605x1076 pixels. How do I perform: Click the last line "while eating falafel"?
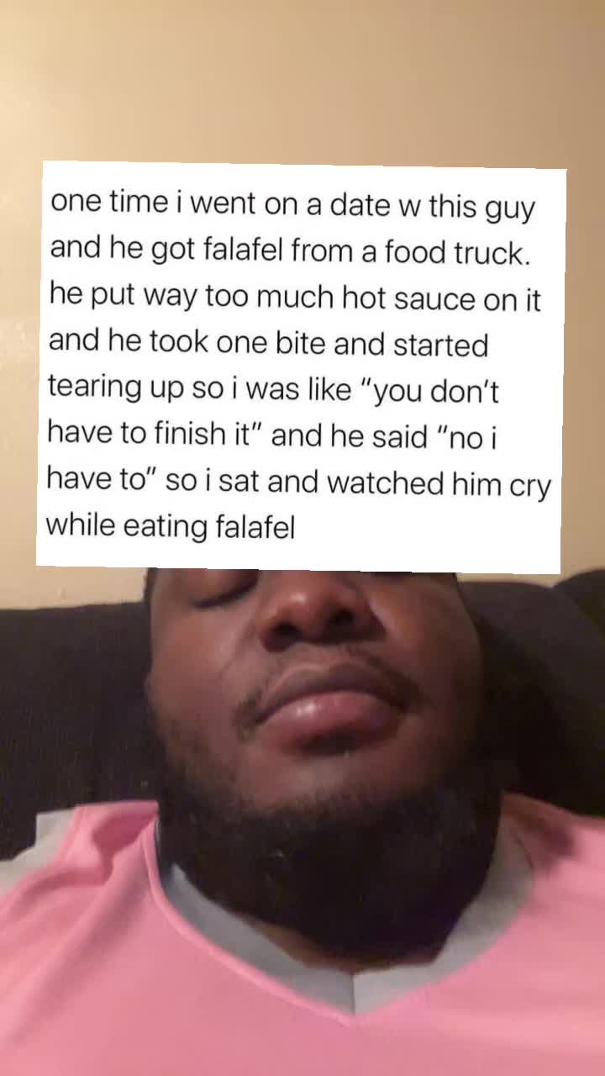[171, 528]
